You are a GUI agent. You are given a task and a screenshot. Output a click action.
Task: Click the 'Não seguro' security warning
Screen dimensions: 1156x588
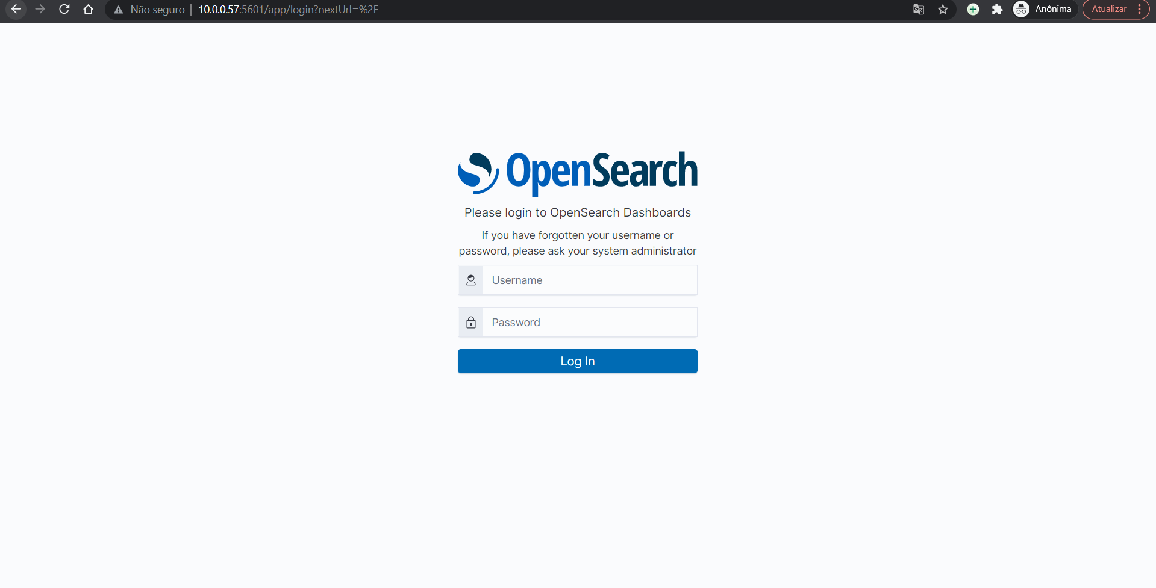coord(149,10)
